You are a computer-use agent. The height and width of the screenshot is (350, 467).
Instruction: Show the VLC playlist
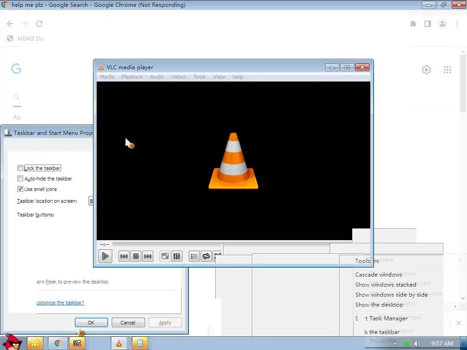(x=194, y=256)
